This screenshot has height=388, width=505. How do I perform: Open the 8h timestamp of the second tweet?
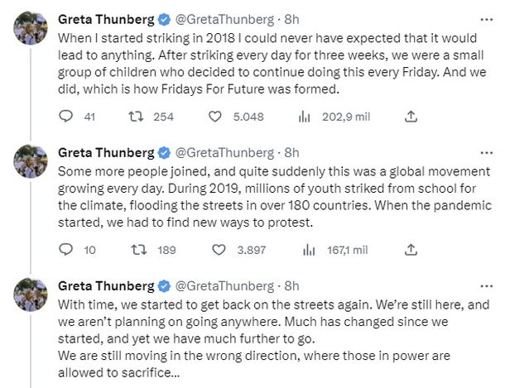click(x=291, y=152)
